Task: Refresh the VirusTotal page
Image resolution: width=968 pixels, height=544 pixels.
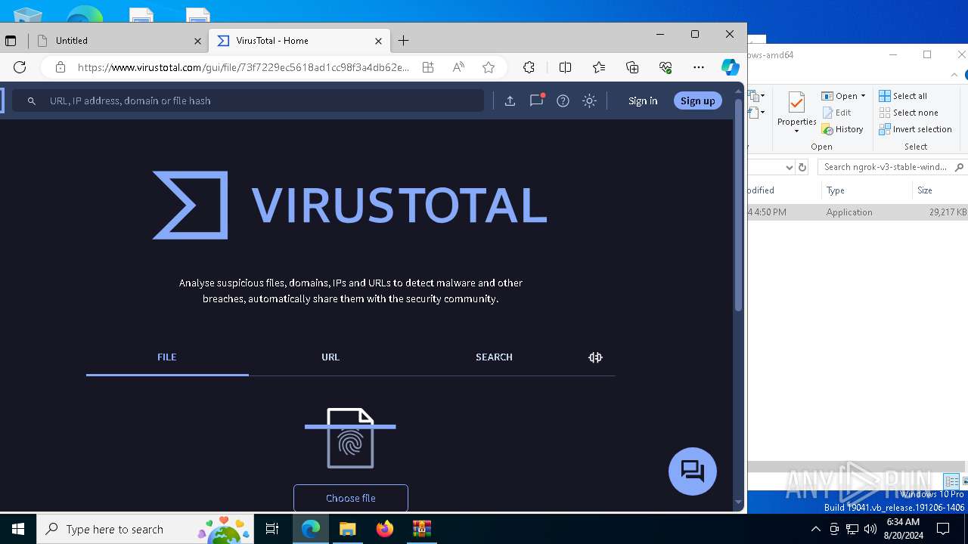Action: 20,67
